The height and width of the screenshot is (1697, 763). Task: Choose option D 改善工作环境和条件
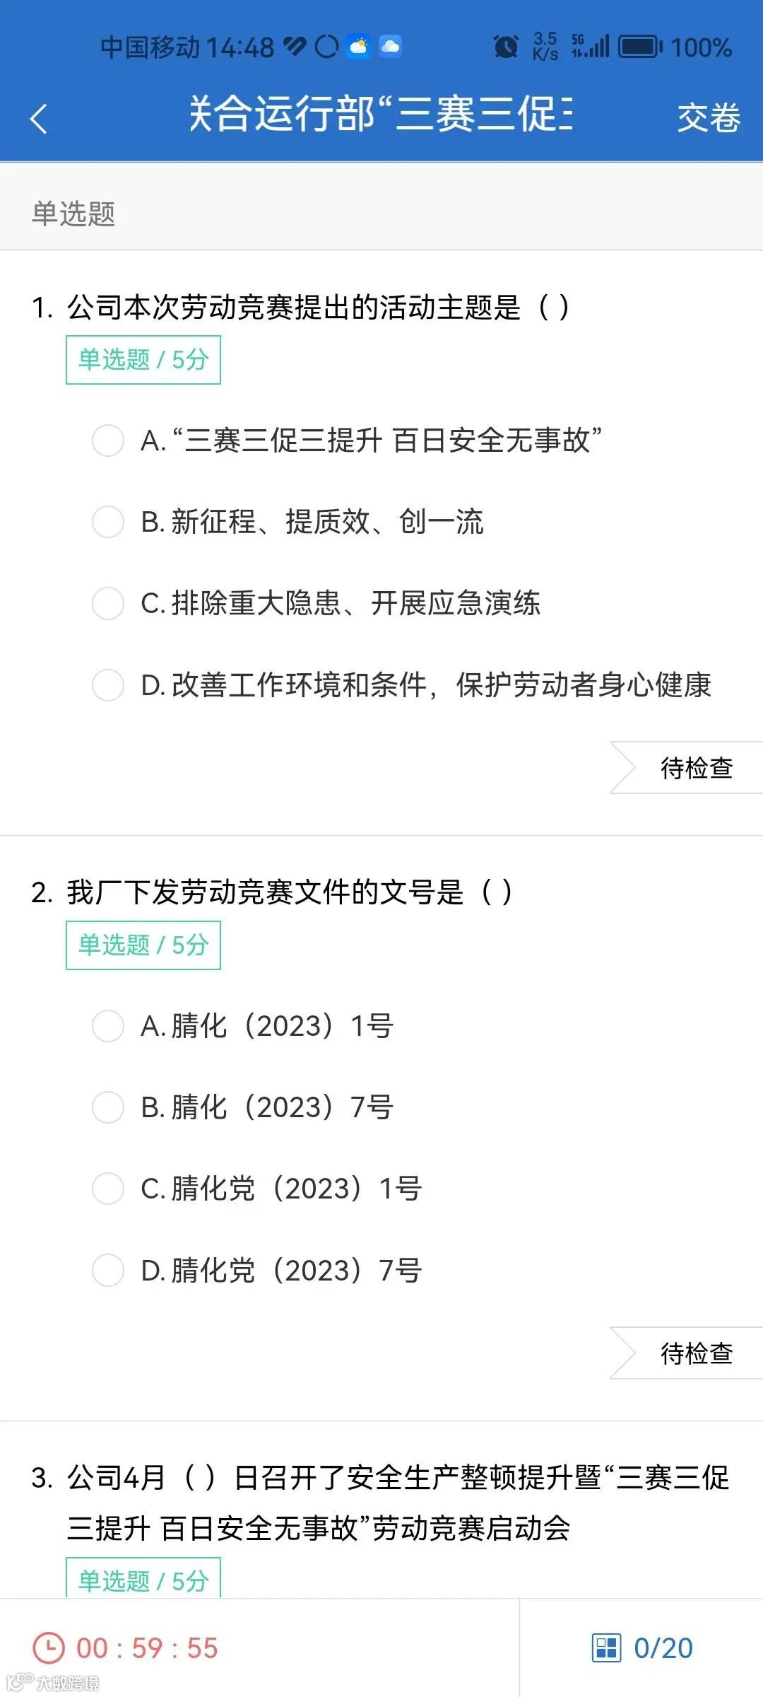402,684
